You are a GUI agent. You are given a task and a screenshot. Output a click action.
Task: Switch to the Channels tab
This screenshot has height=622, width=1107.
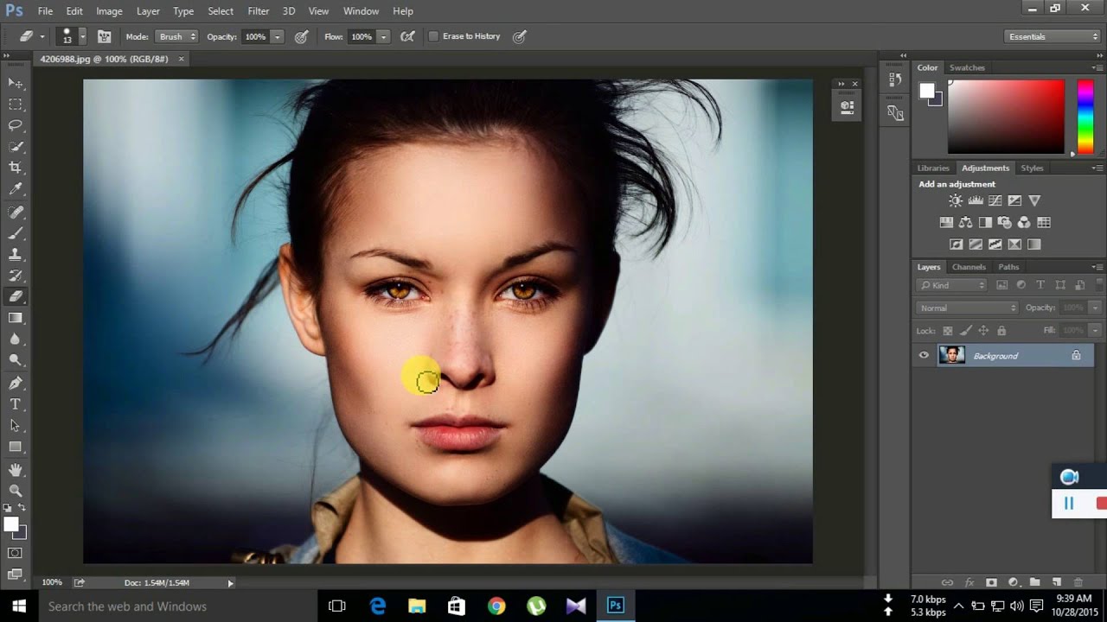pyautogui.click(x=969, y=267)
